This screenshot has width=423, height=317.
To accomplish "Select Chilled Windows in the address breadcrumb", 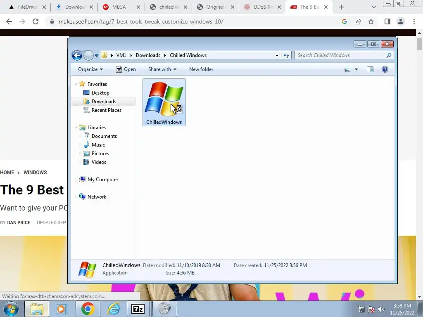I will [x=188, y=55].
